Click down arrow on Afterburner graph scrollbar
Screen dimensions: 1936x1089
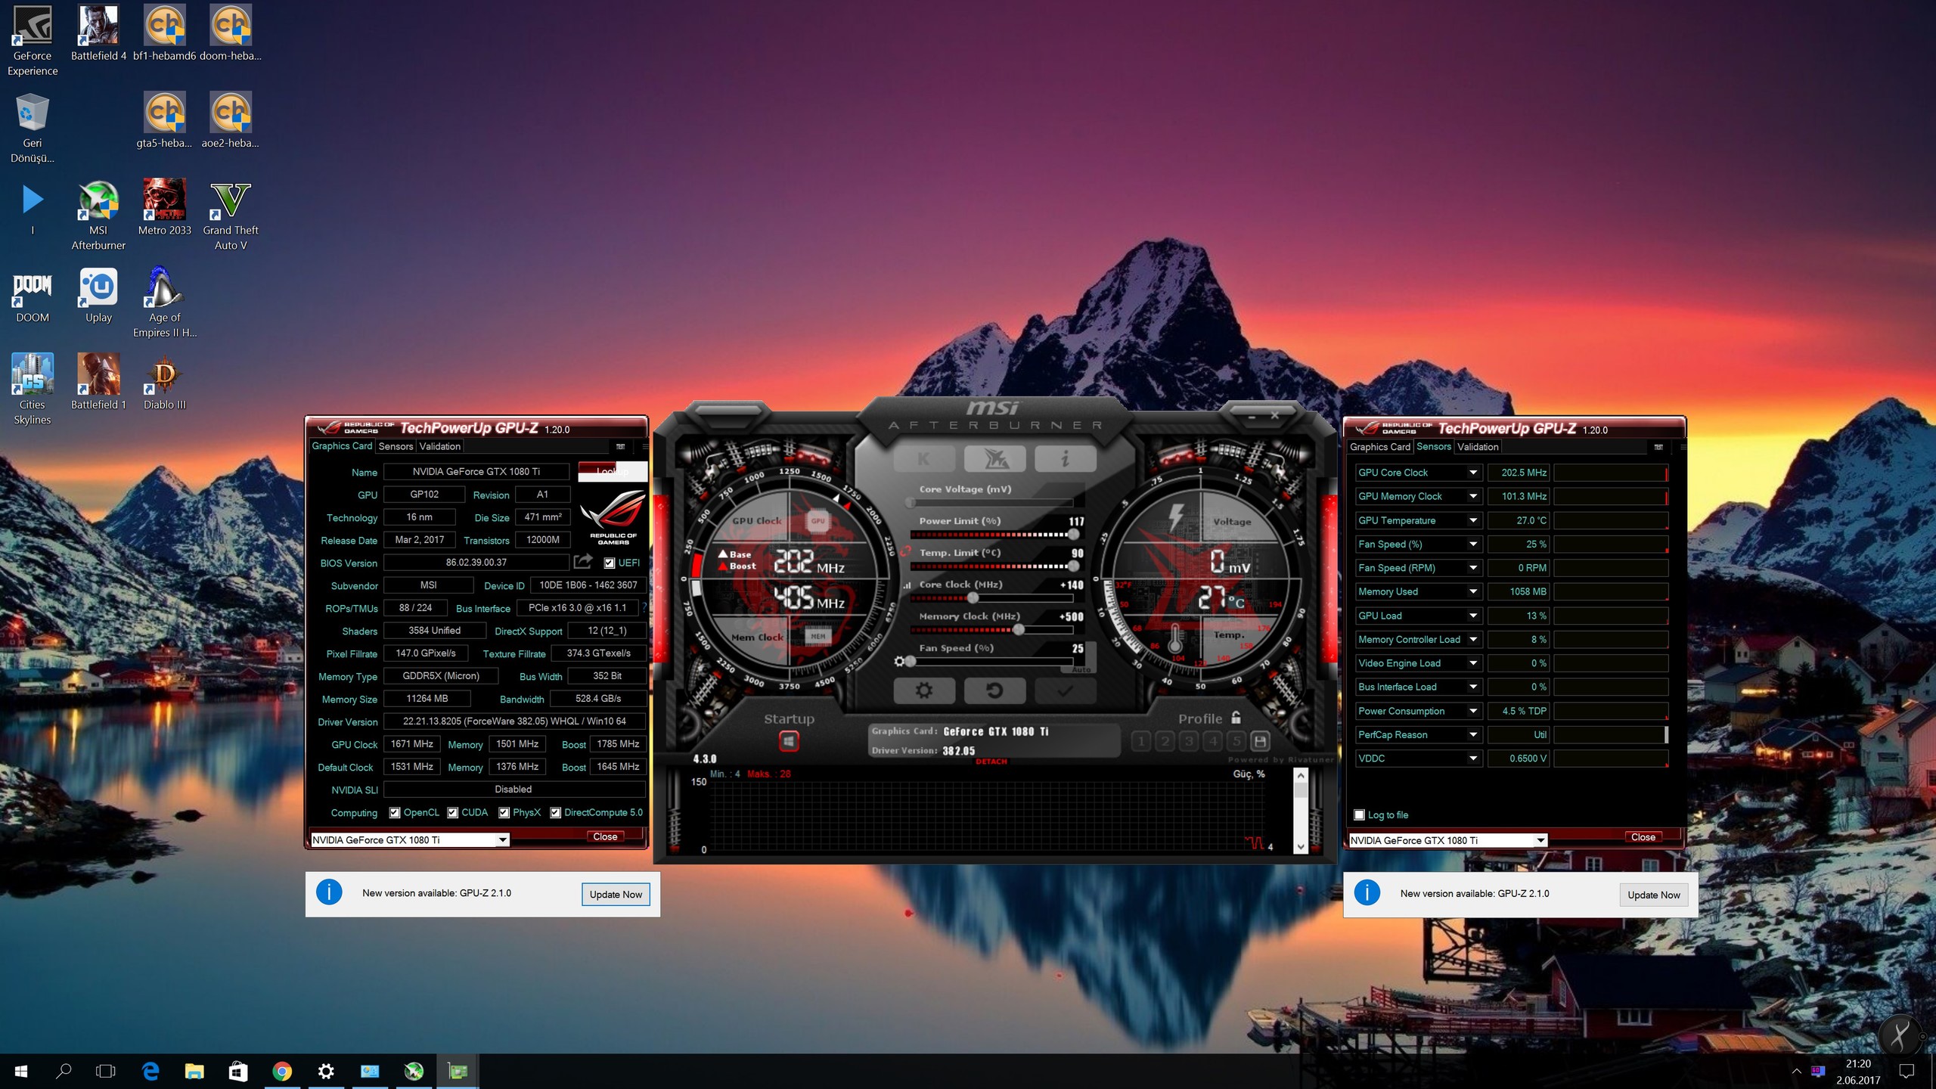pyautogui.click(x=1301, y=847)
